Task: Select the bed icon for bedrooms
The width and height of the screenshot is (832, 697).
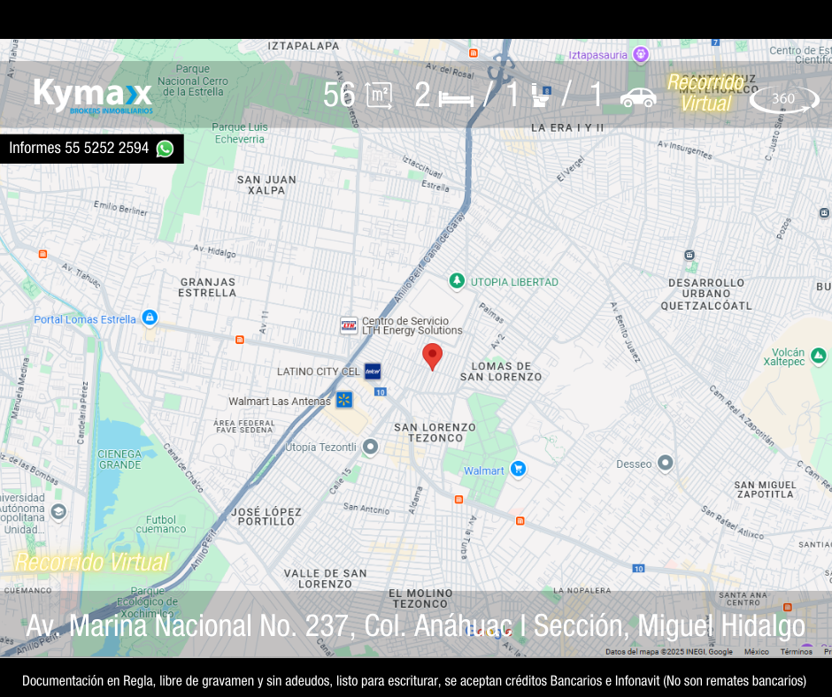Action: point(456,98)
